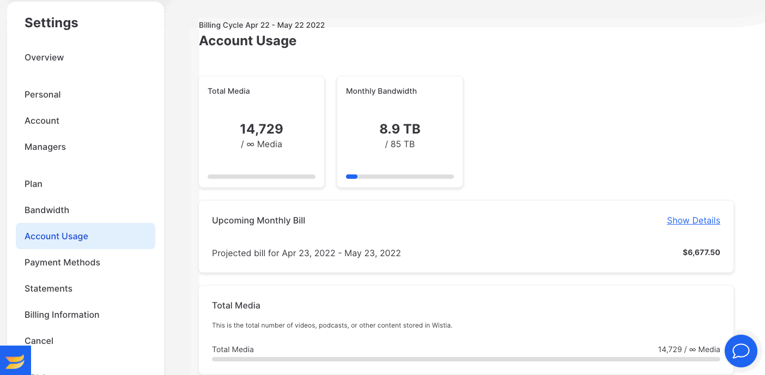View Statements in the sidebar
This screenshot has height=375, width=765.
[48, 288]
